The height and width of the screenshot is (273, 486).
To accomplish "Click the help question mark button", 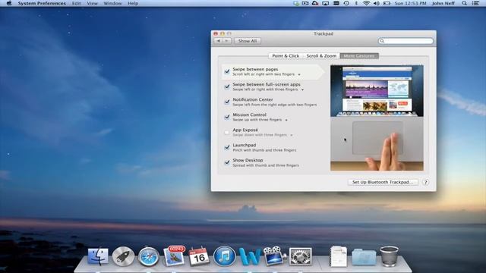I will click(426, 182).
